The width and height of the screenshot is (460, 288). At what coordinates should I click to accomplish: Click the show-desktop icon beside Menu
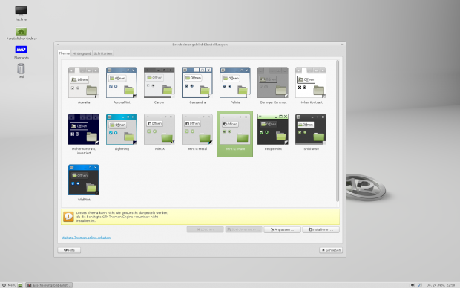point(20,285)
